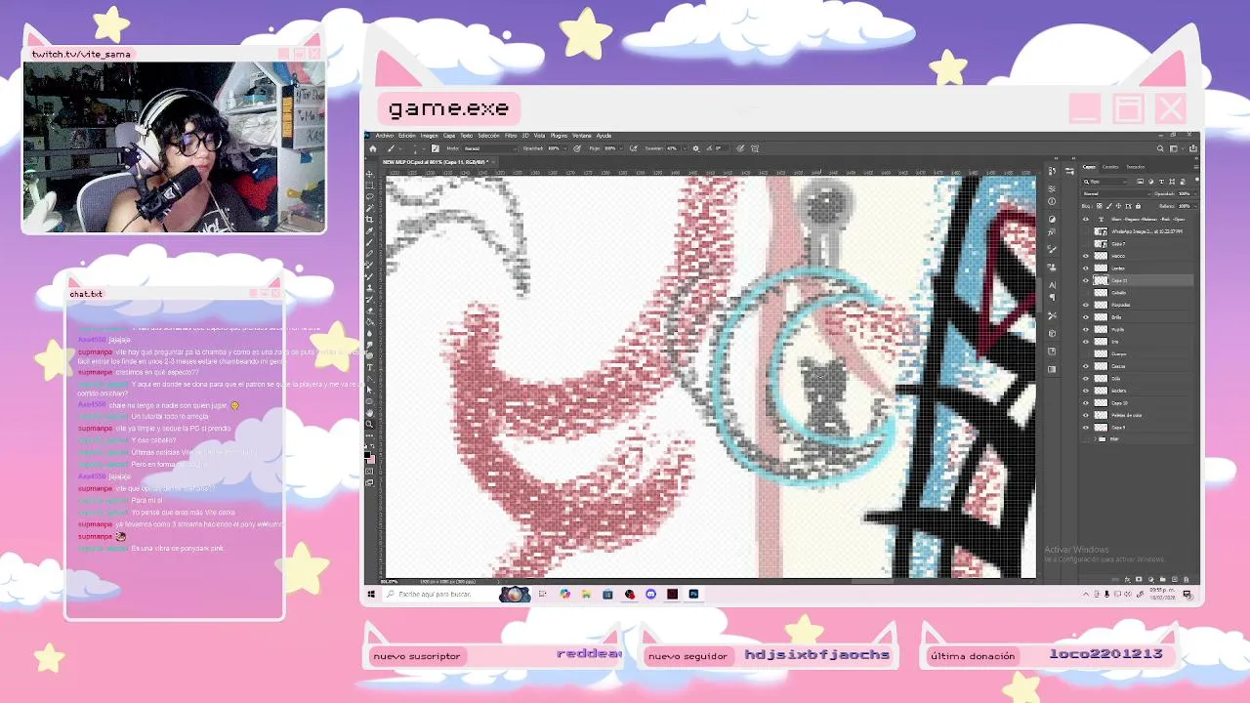Lock transparent pixels in Layers panel
This screenshot has height=703, width=1250.
pos(1100,206)
